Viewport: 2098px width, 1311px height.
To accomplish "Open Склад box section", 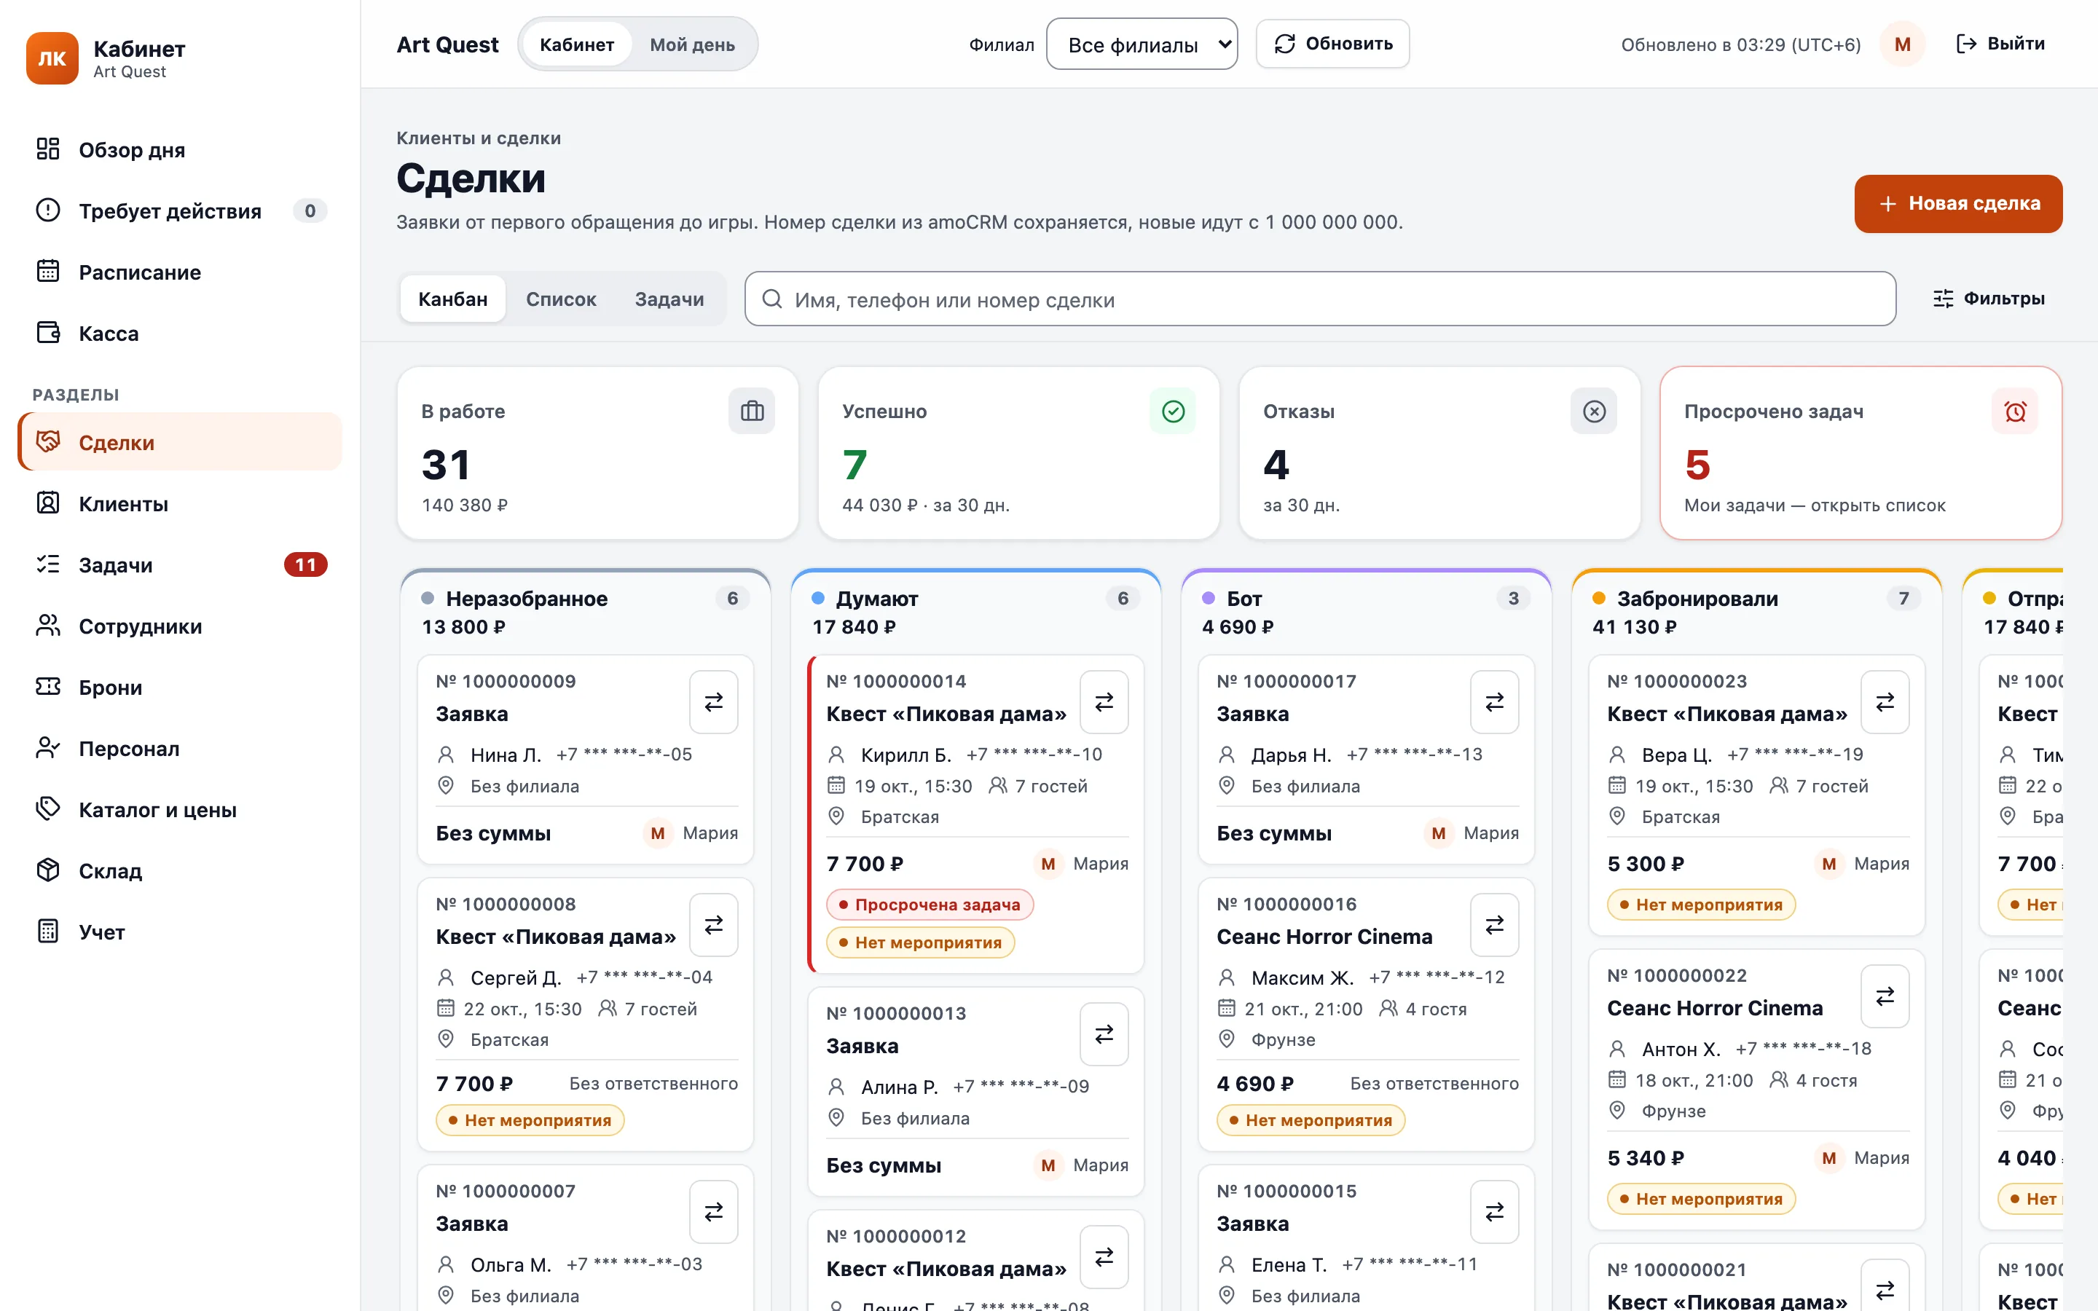I will tap(179, 870).
